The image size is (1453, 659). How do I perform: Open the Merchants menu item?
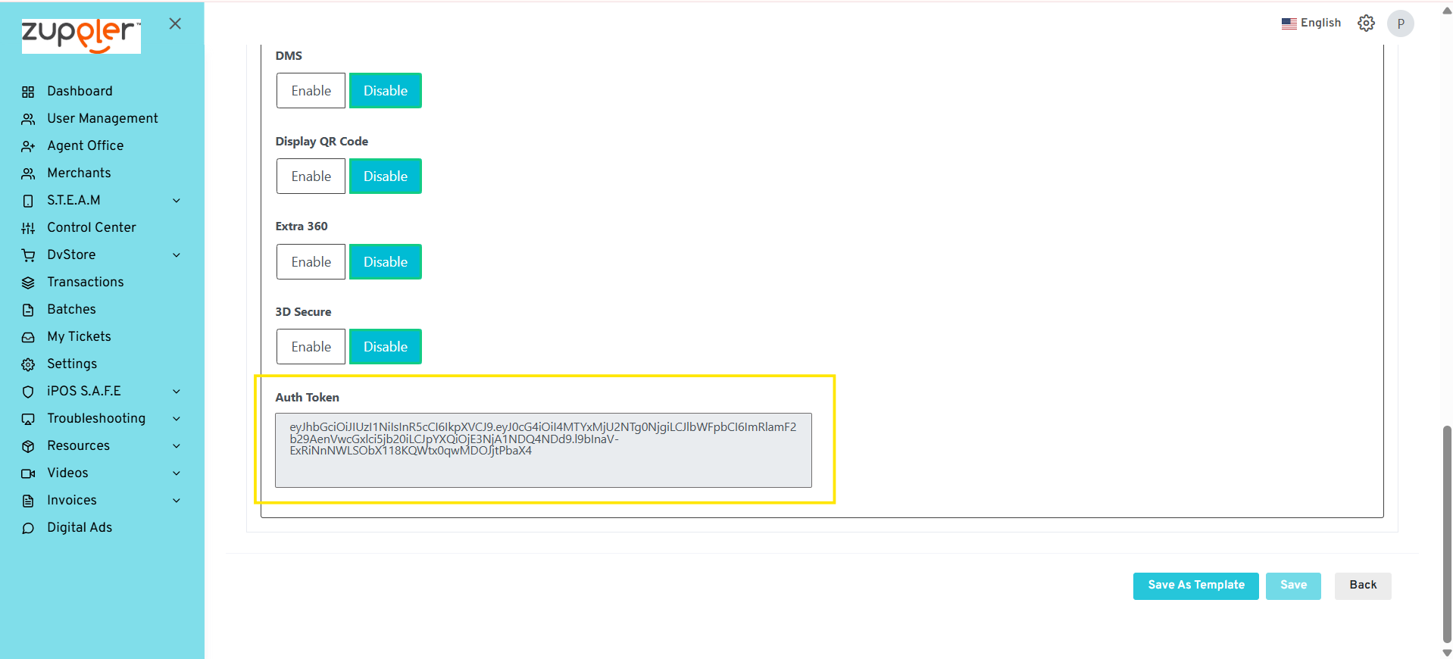[x=79, y=173]
